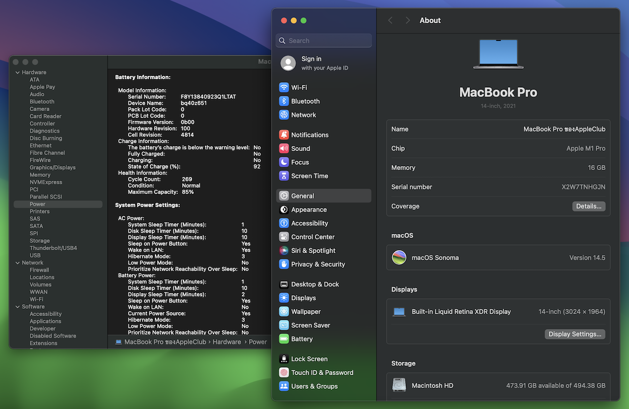Viewport: 629px width, 409px height.
Task: Open coverage Details button
Action: (x=589, y=206)
